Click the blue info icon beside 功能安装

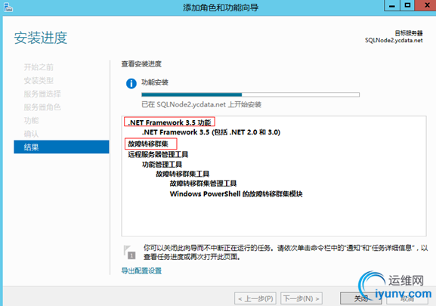[x=131, y=83]
